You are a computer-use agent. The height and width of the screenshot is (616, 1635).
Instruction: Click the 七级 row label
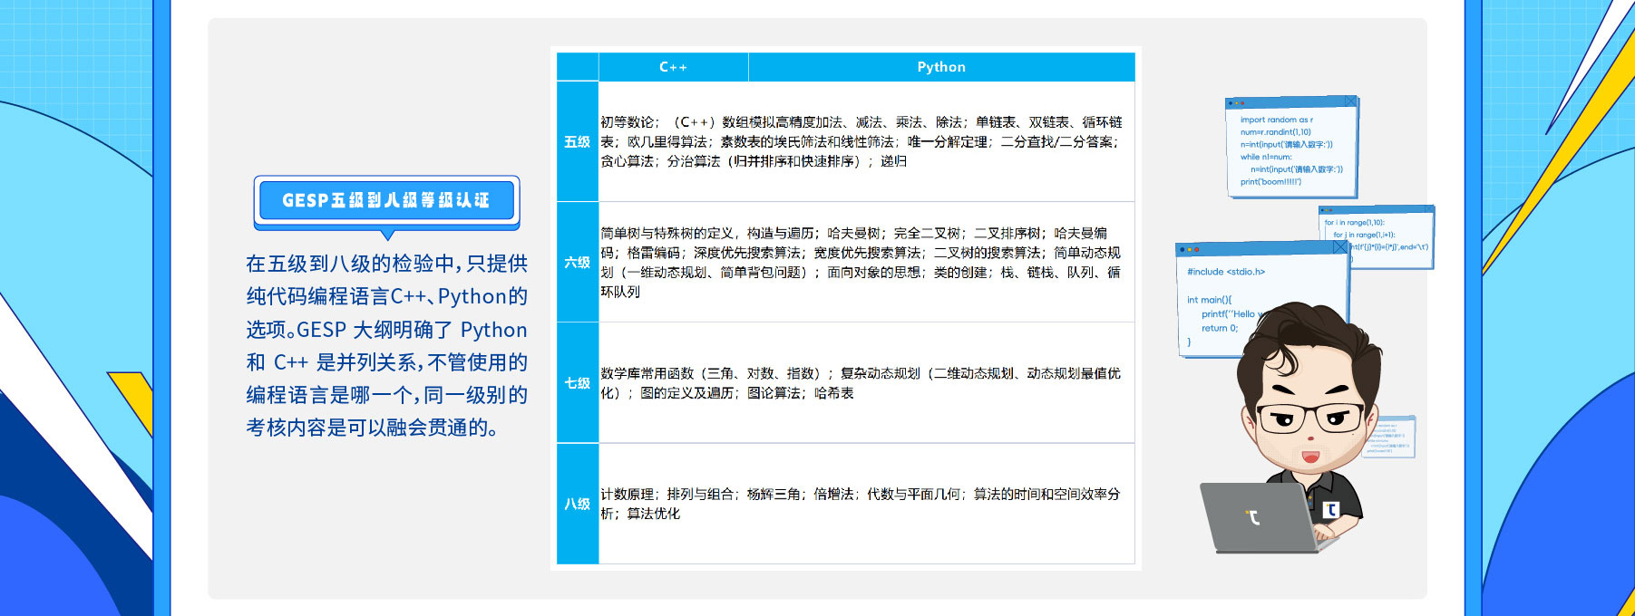[x=577, y=382]
